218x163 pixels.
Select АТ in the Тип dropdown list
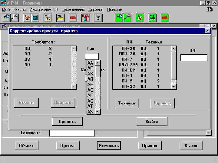pyautogui.click(x=91, y=106)
